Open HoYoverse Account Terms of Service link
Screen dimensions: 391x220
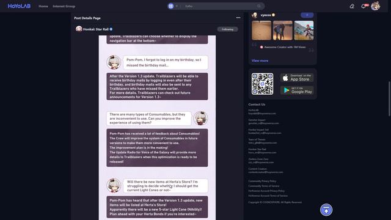click(x=268, y=196)
